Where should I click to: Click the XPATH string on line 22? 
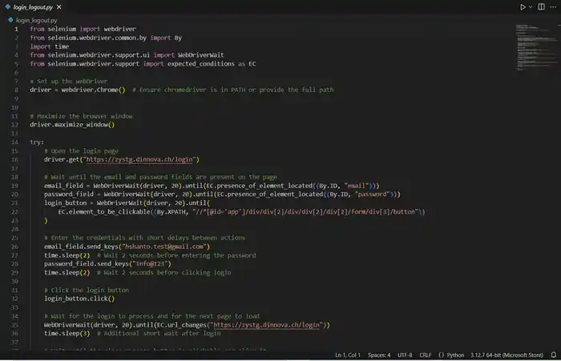coord(305,211)
